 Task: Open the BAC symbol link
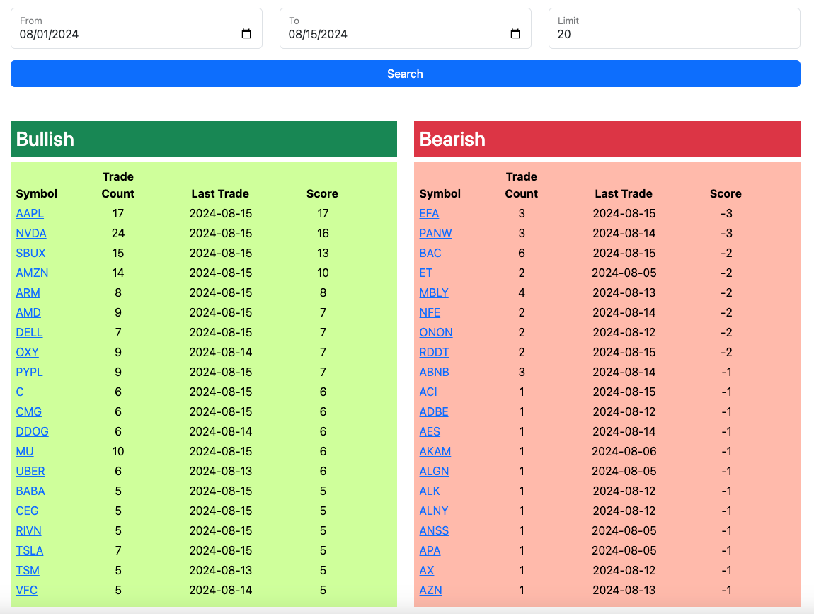tap(430, 253)
